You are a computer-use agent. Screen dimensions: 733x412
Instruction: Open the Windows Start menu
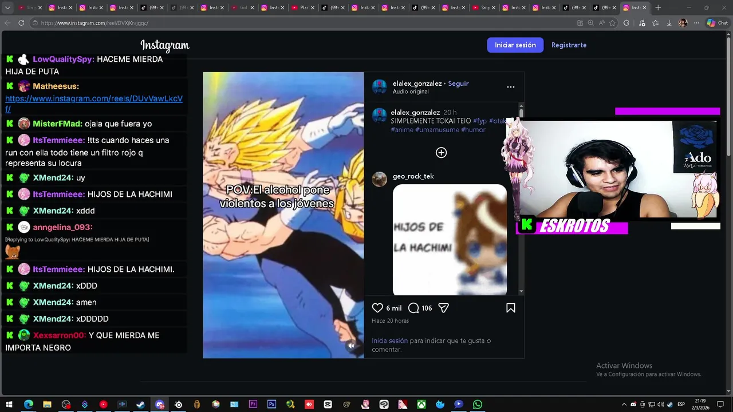tap(9, 404)
